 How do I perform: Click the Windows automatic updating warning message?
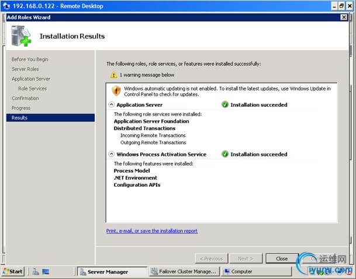coord(227,91)
